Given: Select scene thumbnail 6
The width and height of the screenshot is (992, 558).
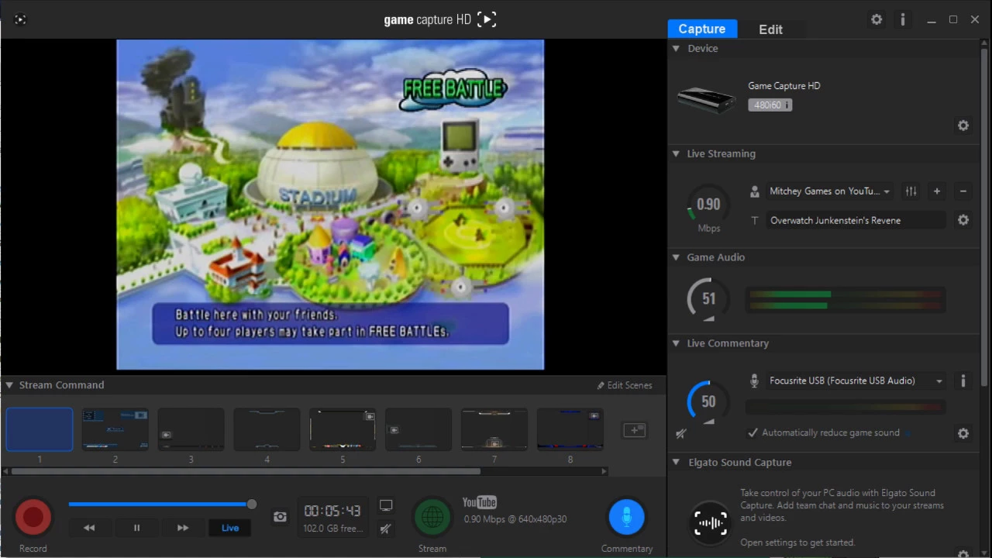Looking at the screenshot, I should (x=418, y=429).
